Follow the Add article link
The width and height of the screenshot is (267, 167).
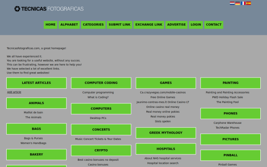click(14, 92)
